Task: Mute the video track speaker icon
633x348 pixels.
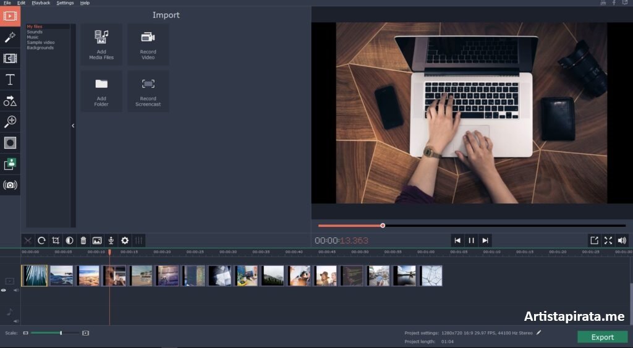Action: (16, 291)
